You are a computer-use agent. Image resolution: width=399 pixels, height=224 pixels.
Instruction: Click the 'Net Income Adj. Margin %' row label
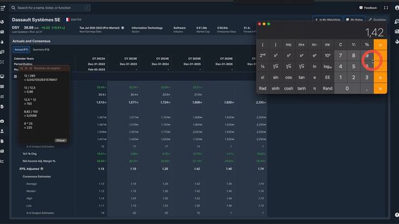click(x=39, y=161)
